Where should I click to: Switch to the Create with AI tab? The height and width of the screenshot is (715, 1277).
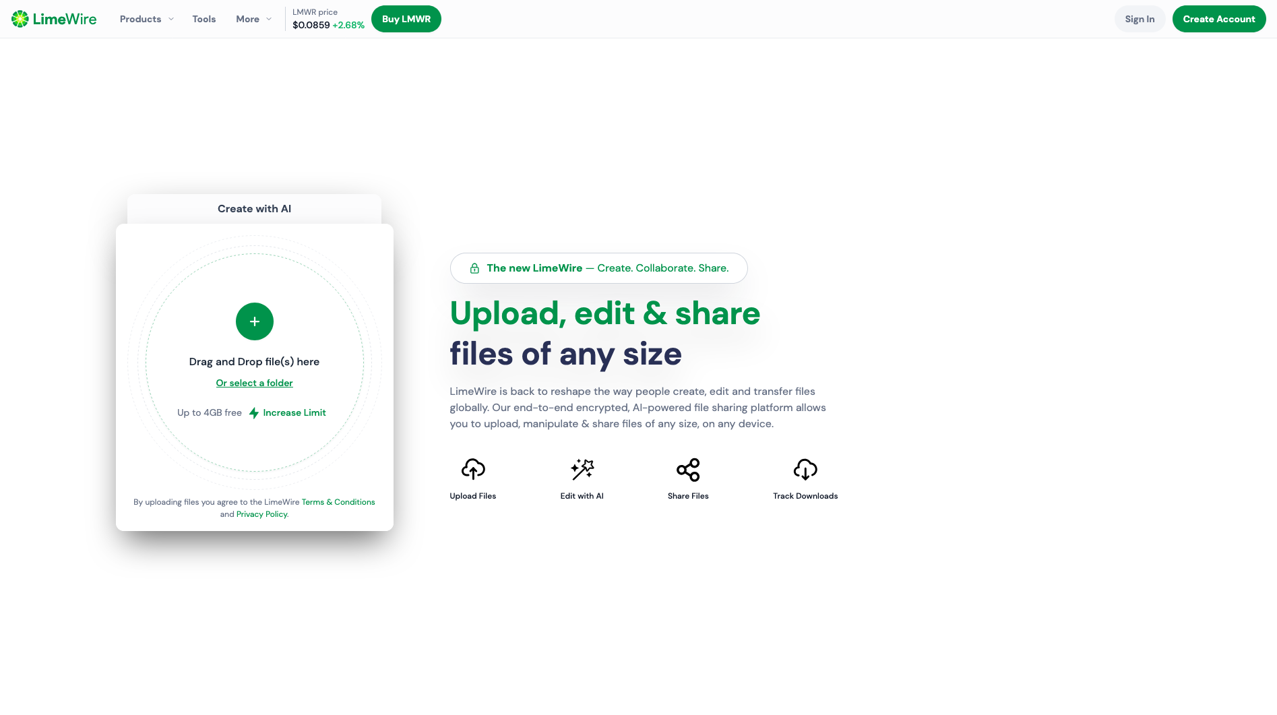point(254,209)
